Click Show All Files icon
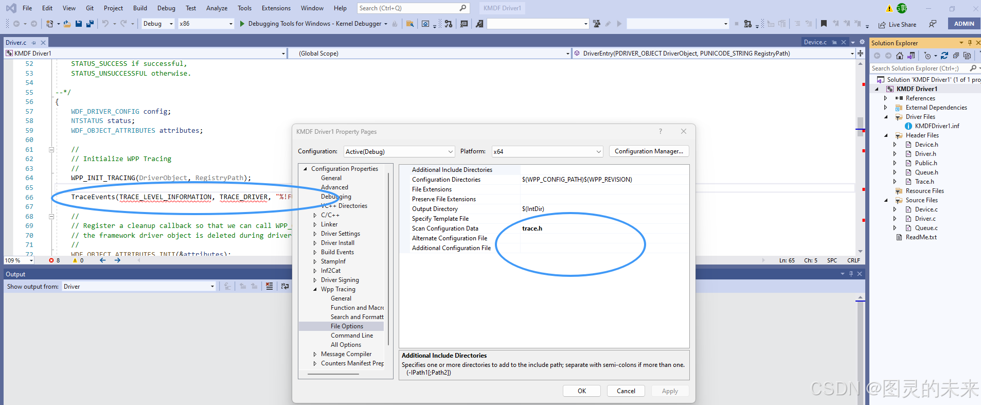This screenshot has height=405, width=981. point(967,56)
